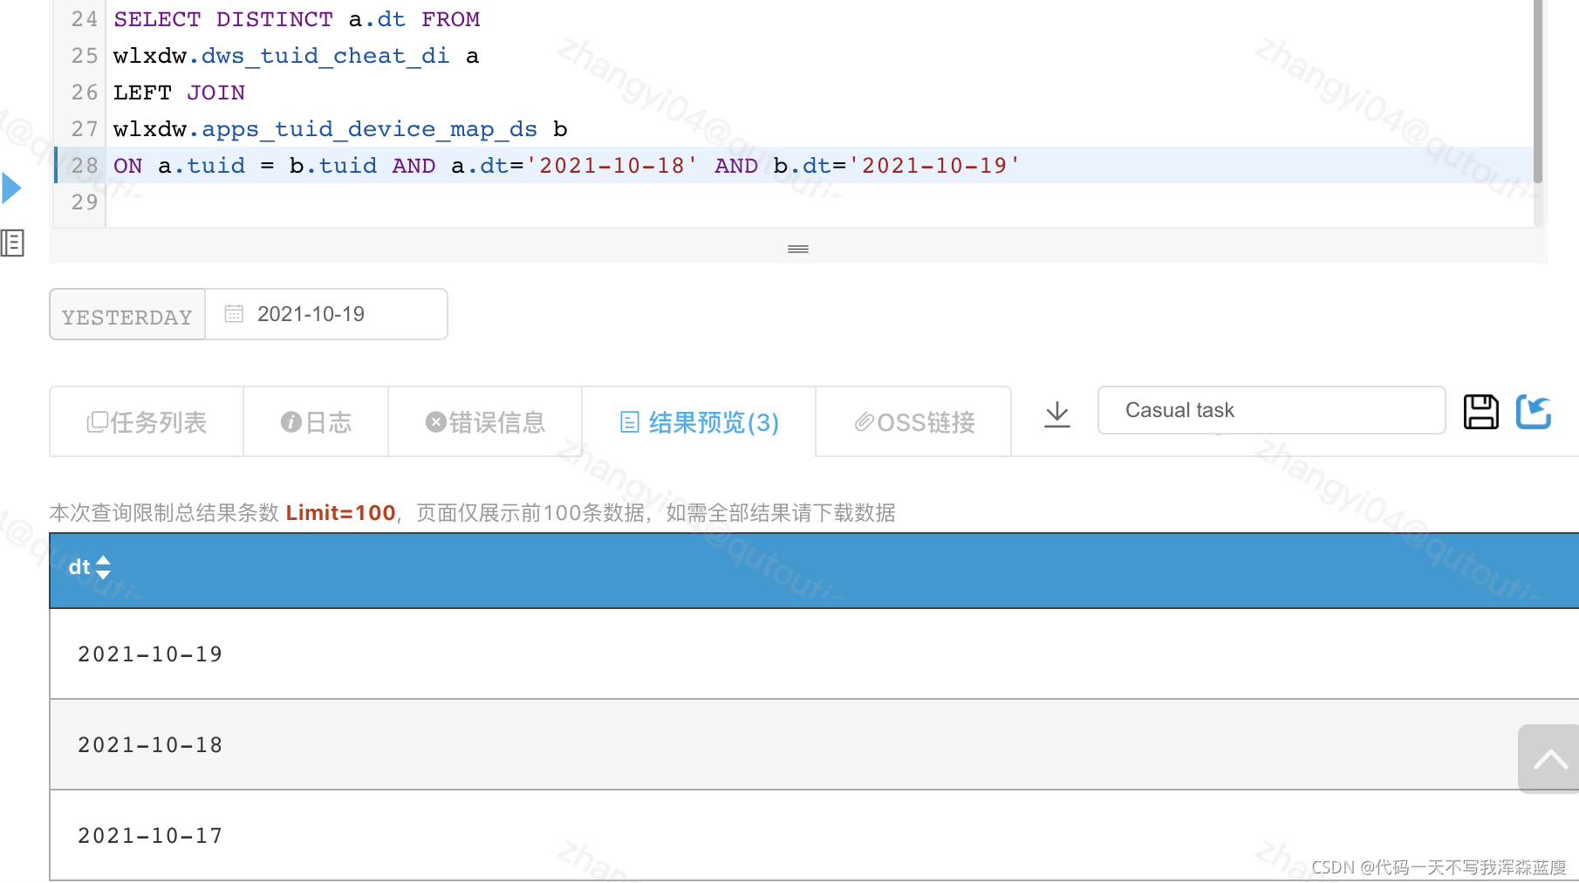Select result row 2021-10-19
The image size is (1579, 883).
tap(814, 654)
